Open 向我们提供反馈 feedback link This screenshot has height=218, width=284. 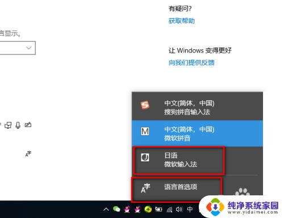(x=191, y=62)
